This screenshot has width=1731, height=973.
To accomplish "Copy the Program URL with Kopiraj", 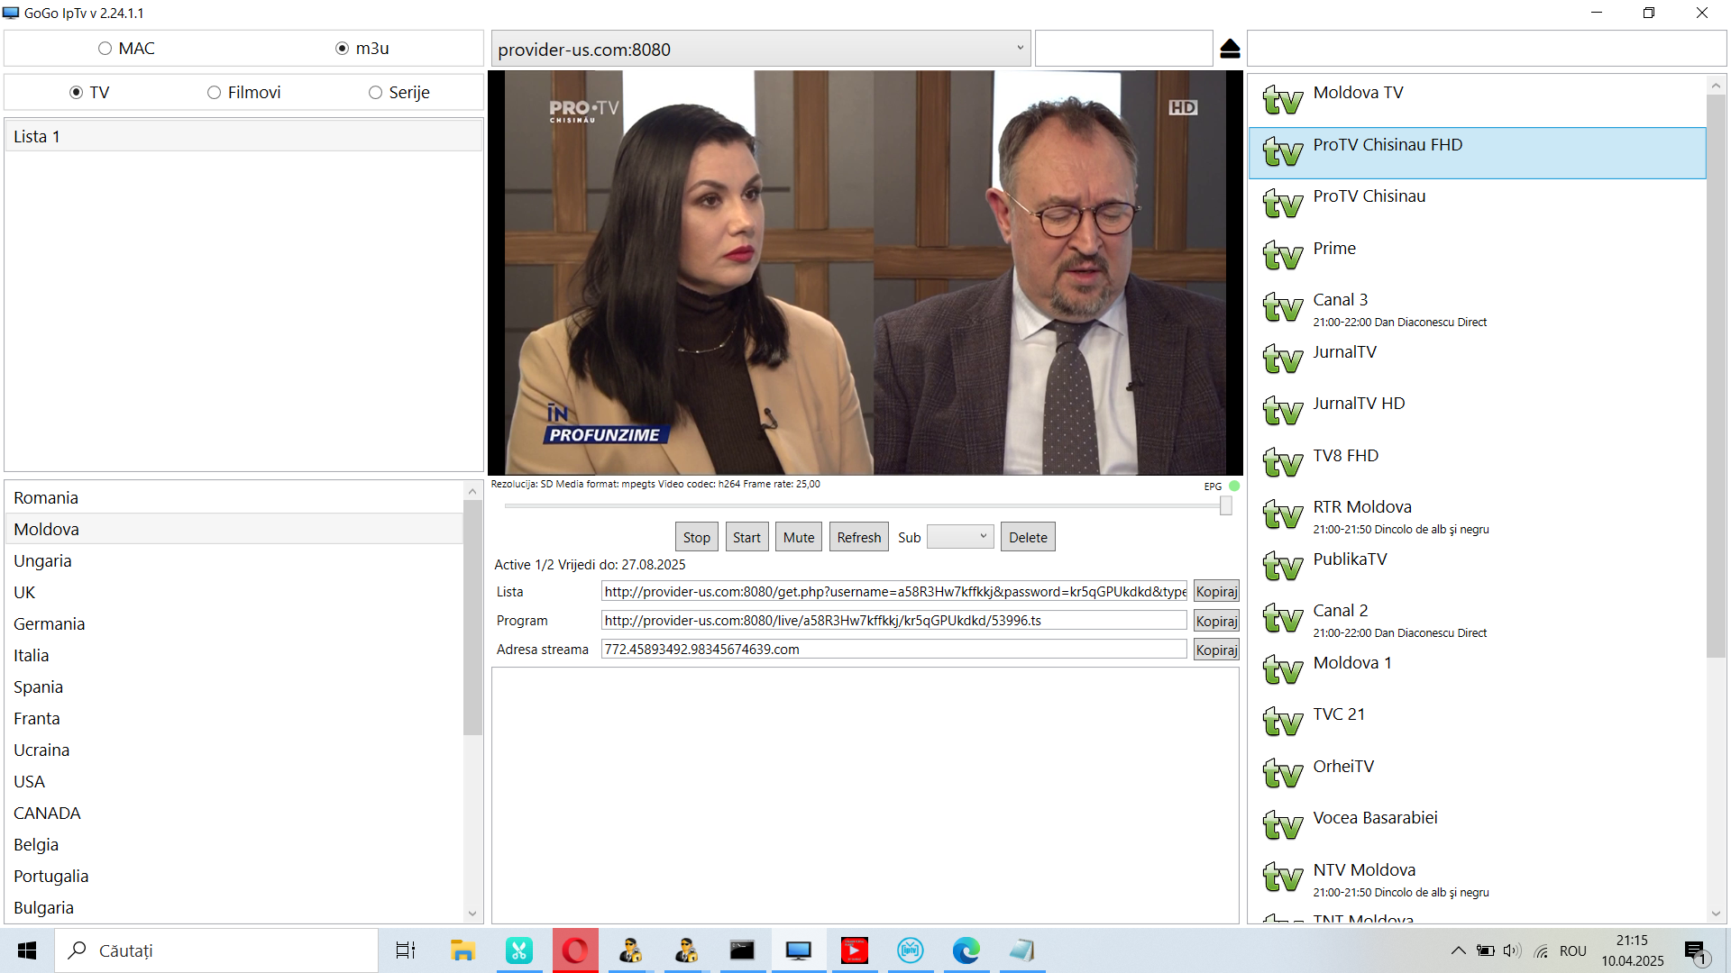I will pyautogui.click(x=1216, y=621).
